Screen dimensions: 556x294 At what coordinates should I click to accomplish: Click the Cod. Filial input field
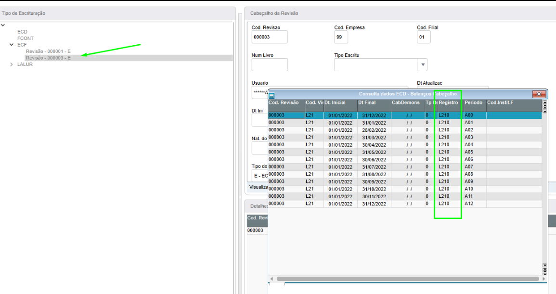click(x=424, y=37)
